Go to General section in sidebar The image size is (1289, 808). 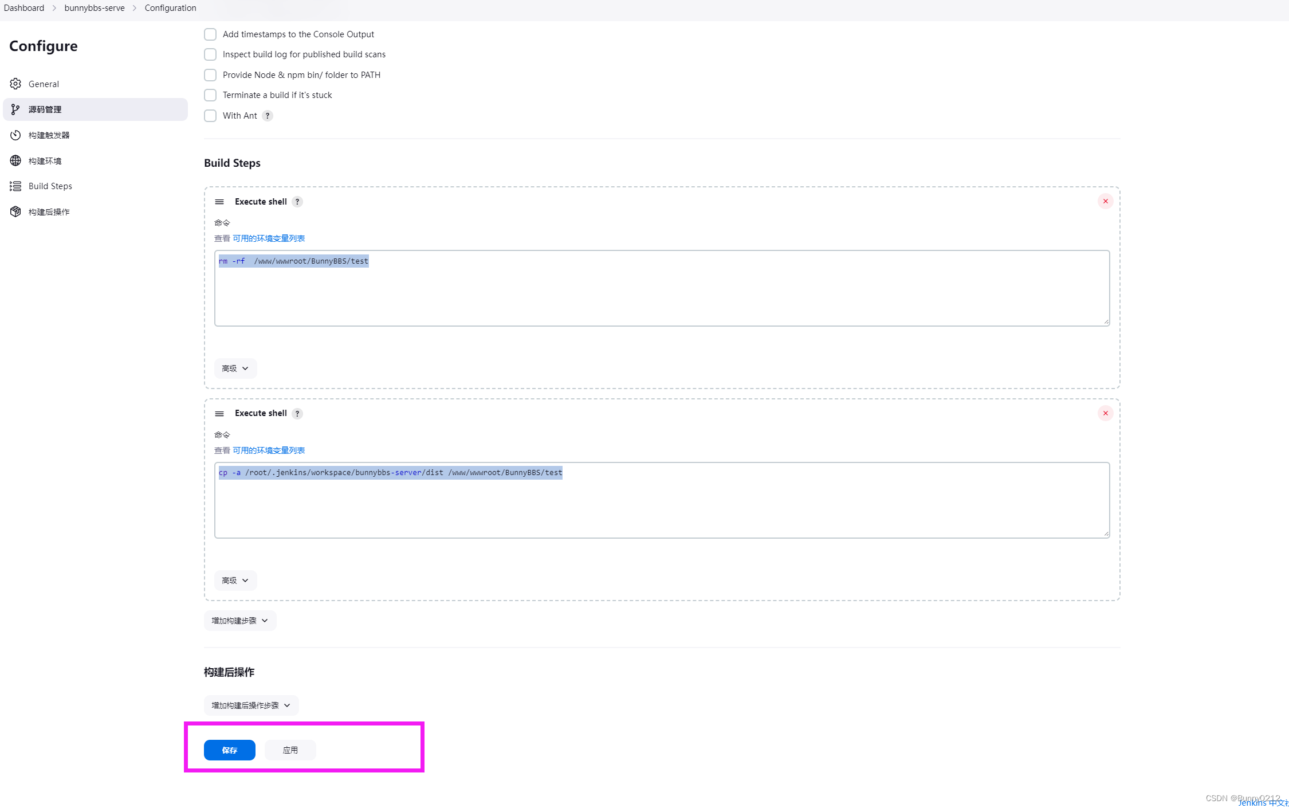click(x=95, y=84)
